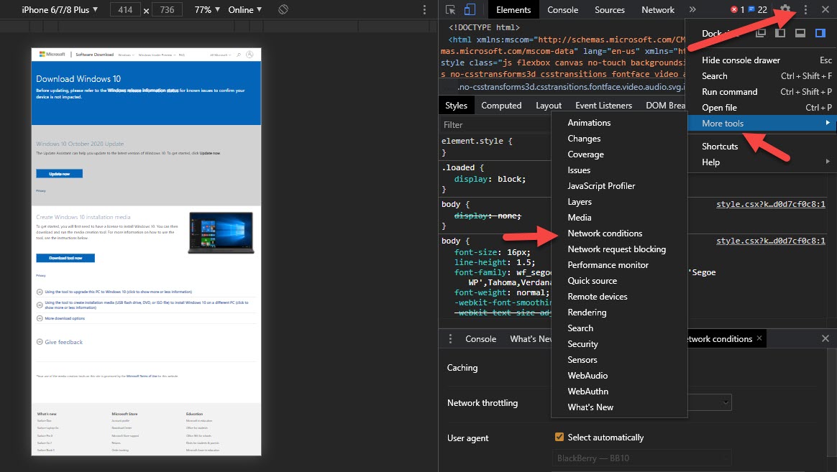Click Download tool now button
Viewport: 837px width, 472px height.
pos(65,258)
